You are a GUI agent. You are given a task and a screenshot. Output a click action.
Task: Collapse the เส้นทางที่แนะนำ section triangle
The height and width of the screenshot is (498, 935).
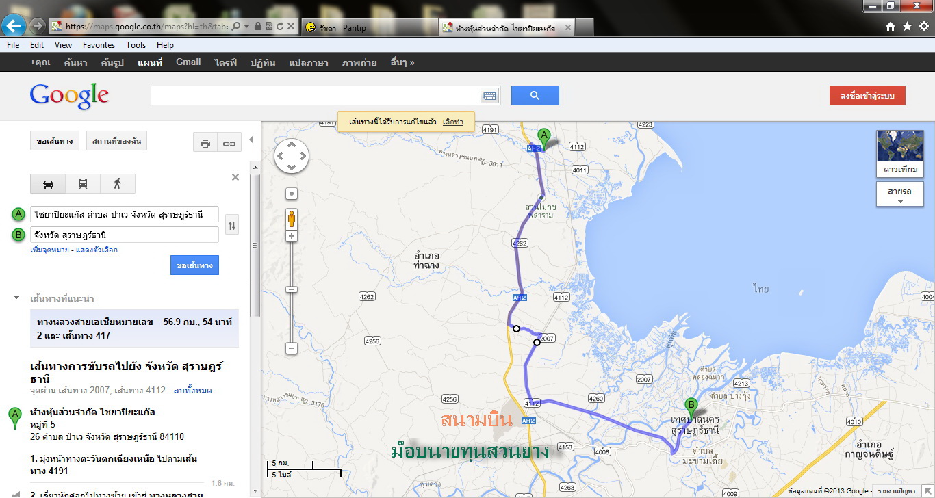click(x=16, y=299)
